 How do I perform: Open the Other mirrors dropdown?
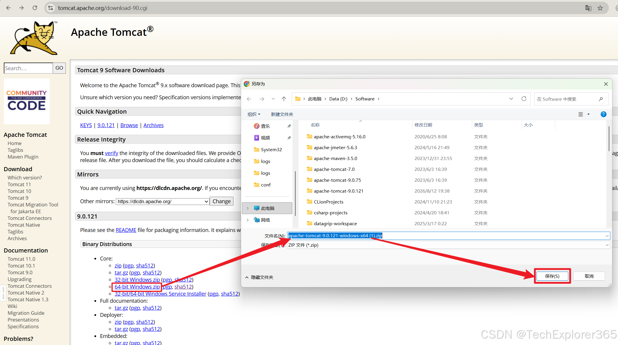[x=163, y=201]
